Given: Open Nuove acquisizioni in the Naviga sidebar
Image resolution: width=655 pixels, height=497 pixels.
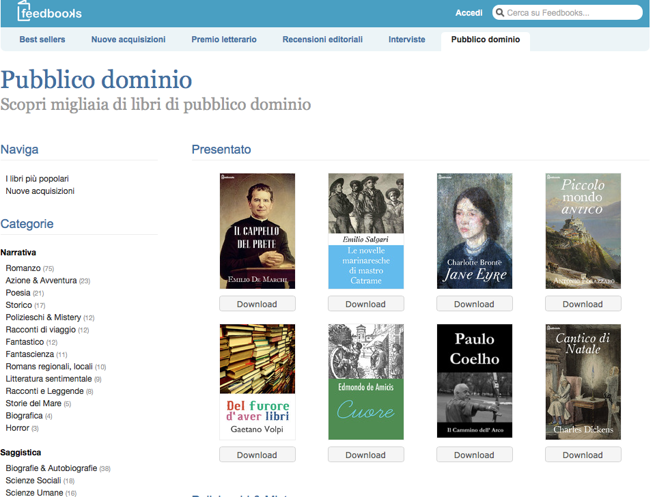Looking at the screenshot, I should (x=40, y=191).
